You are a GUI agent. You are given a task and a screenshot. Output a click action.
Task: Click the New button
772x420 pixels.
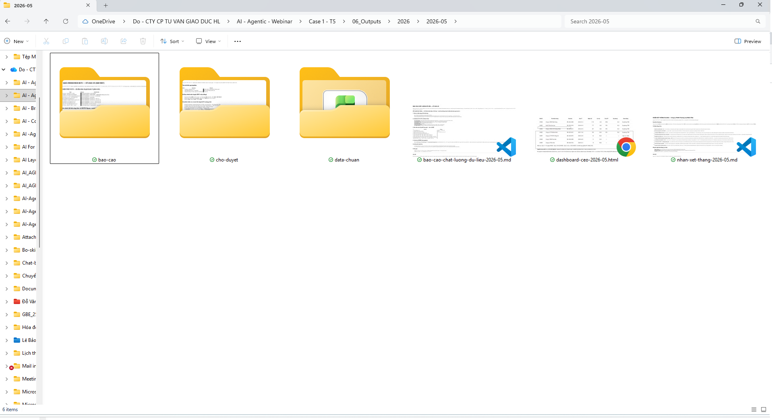tap(17, 41)
